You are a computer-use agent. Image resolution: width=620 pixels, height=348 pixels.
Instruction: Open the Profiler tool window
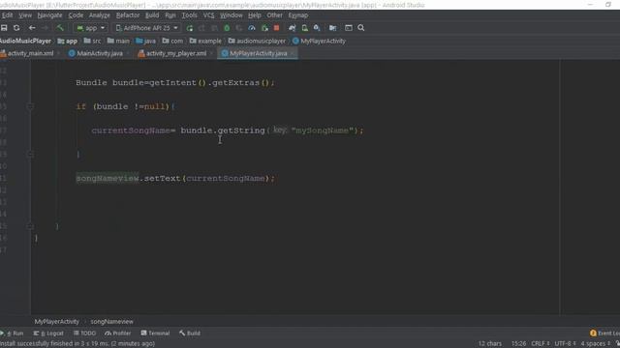click(x=118, y=333)
